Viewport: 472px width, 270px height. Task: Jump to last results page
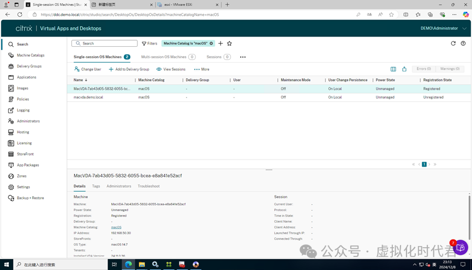(435, 164)
